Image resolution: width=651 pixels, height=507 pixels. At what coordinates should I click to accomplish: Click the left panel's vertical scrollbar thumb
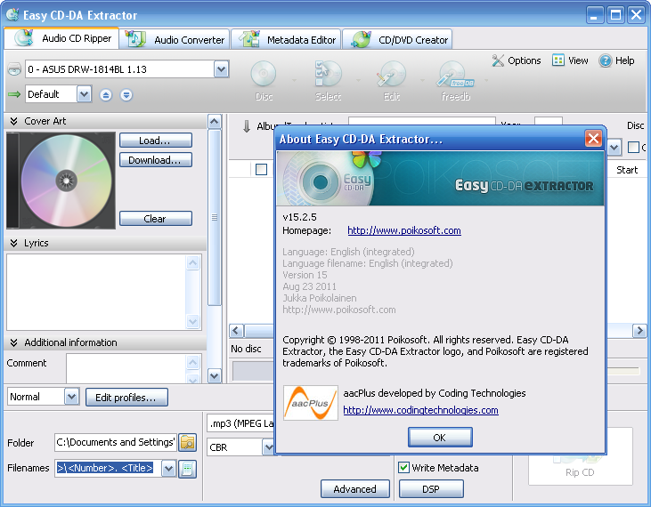pos(215,217)
